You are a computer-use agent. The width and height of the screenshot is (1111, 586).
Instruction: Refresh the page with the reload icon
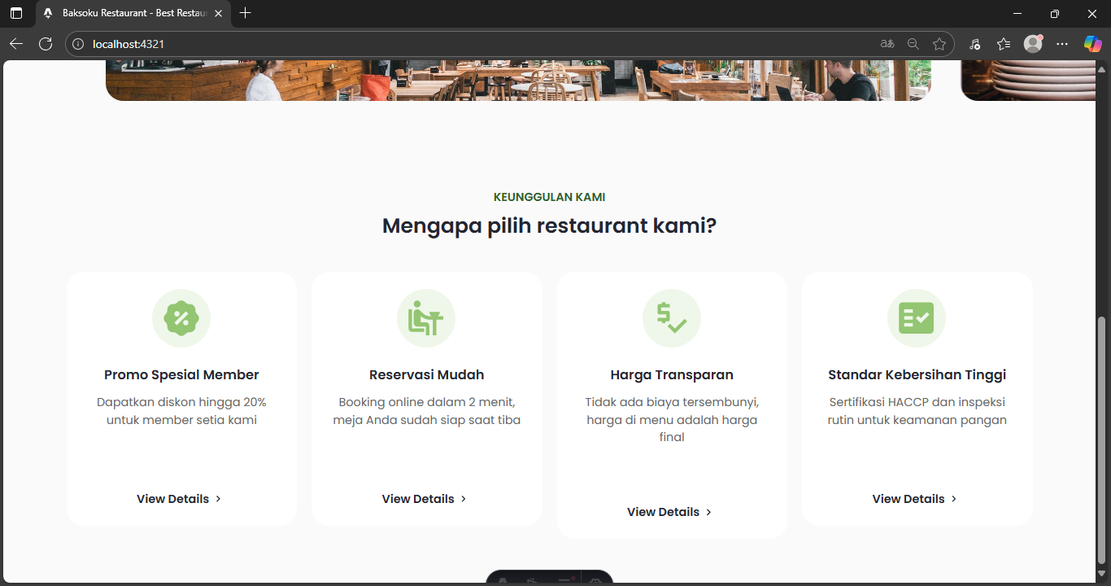click(x=46, y=44)
